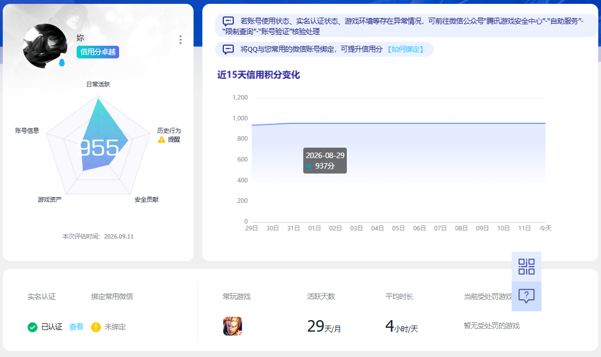Click the 游戏资产 radar axis label

(x=50, y=199)
